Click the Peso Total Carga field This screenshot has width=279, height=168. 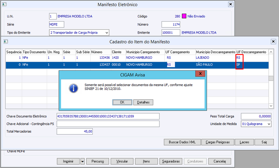[256, 116]
